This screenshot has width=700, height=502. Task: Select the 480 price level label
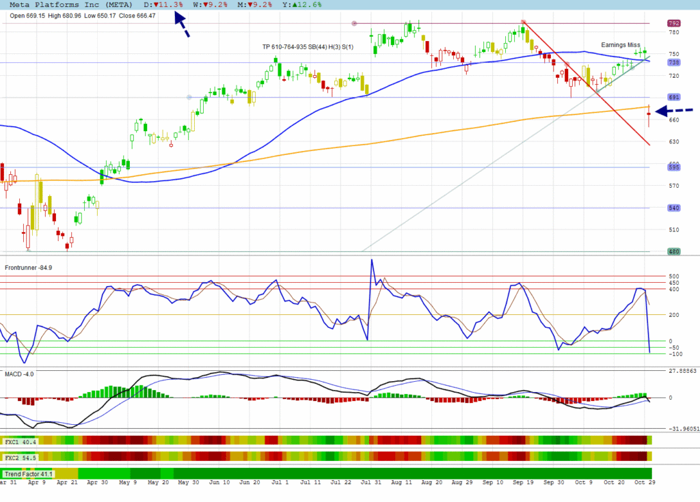673,251
